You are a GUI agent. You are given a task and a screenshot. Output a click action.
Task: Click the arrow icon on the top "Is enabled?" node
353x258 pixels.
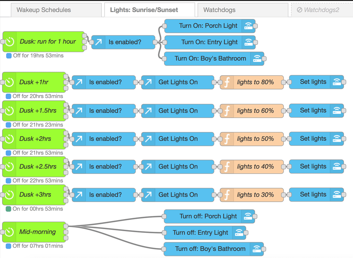point(99,42)
